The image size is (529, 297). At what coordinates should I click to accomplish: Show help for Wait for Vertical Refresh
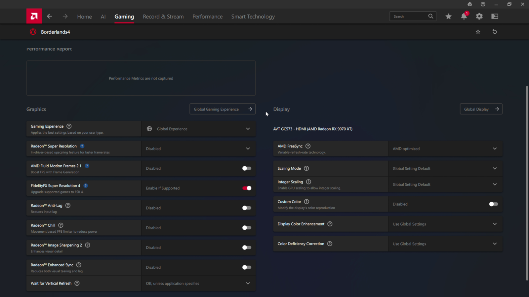click(x=77, y=283)
